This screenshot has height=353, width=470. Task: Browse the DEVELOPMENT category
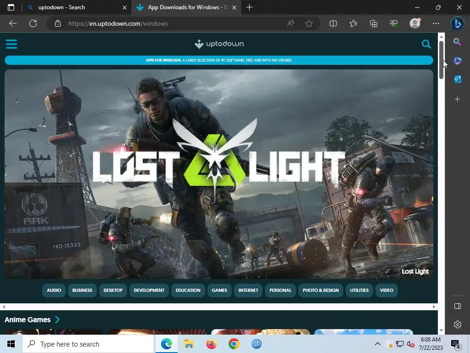point(149,290)
